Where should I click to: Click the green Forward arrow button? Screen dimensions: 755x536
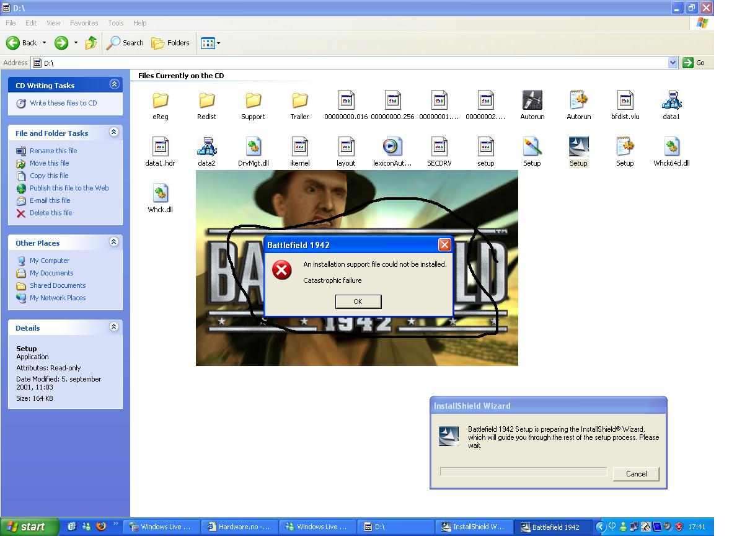(61, 43)
